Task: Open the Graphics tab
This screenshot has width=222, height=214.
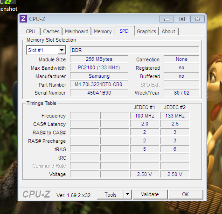Action: 146,31
